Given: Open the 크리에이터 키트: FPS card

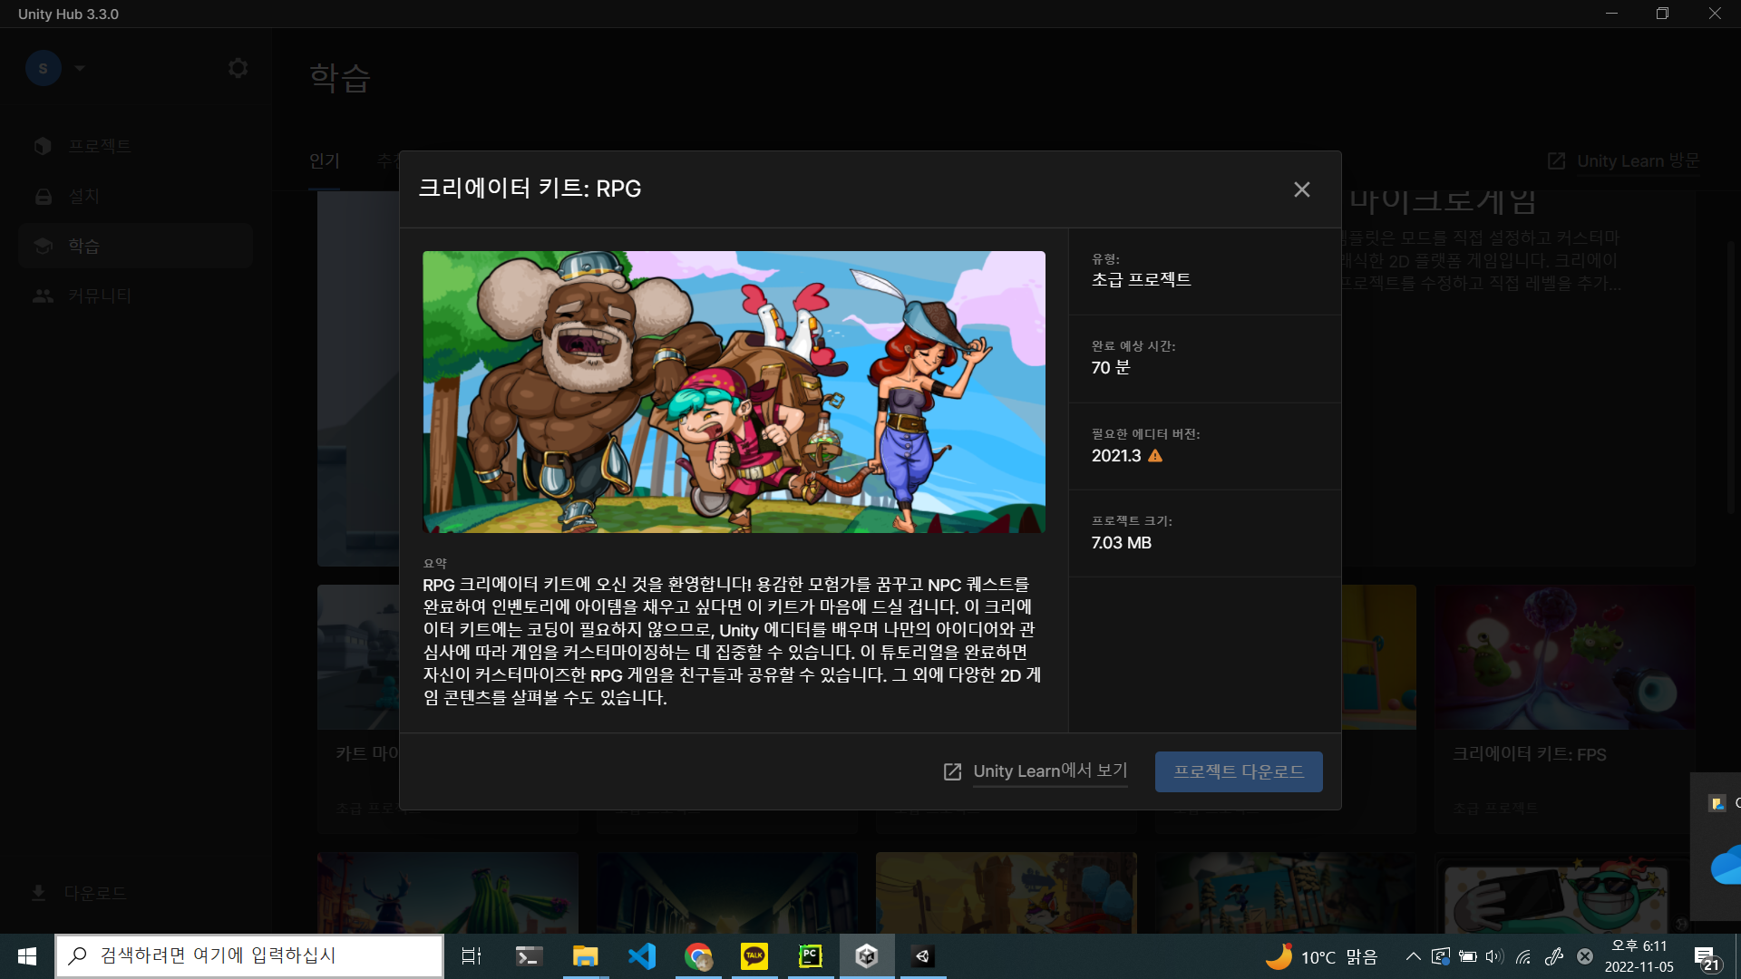Looking at the screenshot, I should point(1563,707).
